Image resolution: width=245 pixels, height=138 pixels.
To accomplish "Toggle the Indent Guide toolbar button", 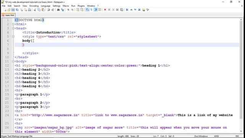I will click(96, 10).
